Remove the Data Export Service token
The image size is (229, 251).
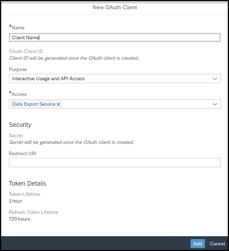point(58,104)
